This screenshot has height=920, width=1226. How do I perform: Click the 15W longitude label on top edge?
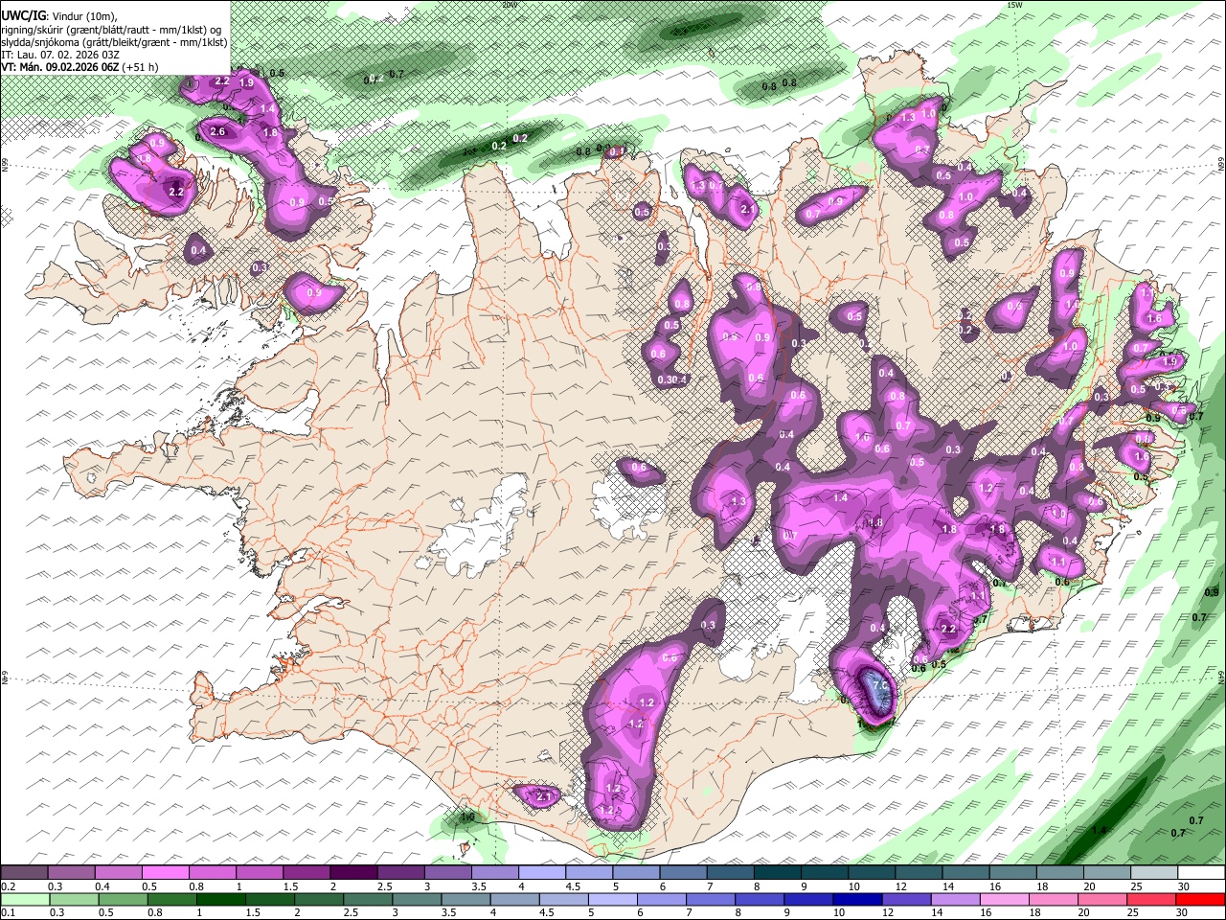pos(1015,5)
